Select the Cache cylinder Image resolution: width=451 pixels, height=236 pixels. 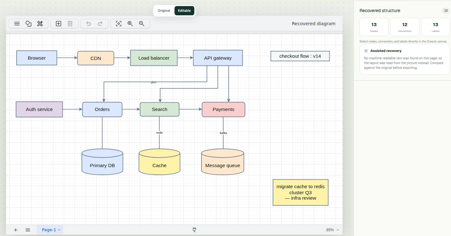[159, 162]
